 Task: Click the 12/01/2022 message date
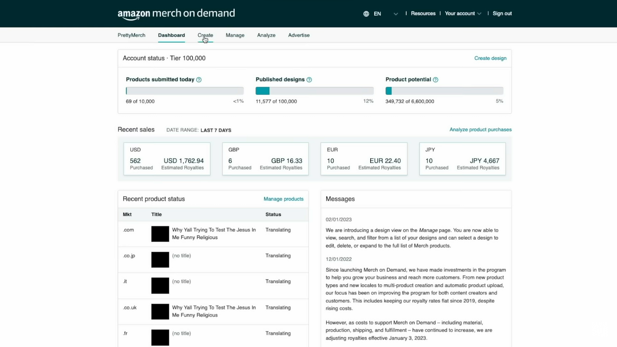339,259
